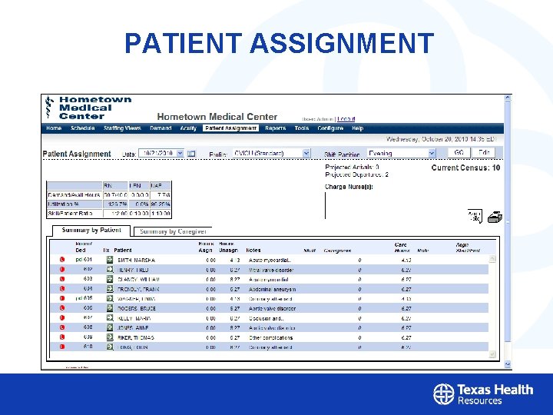Click patient name SMITH, MARSHA
Image resolution: width=553 pixels, height=415 pixels.
click(136, 260)
